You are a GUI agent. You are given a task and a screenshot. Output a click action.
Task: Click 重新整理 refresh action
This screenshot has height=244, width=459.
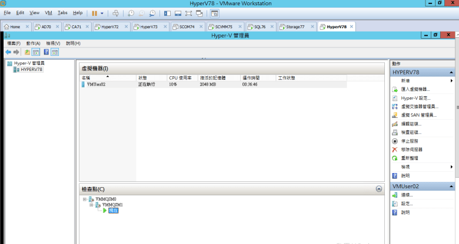coord(411,158)
